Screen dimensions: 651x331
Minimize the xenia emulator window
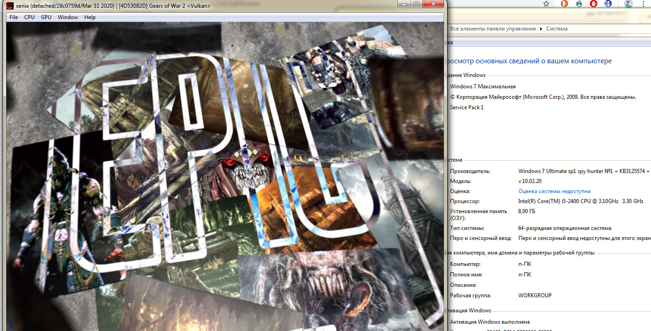[404, 4]
